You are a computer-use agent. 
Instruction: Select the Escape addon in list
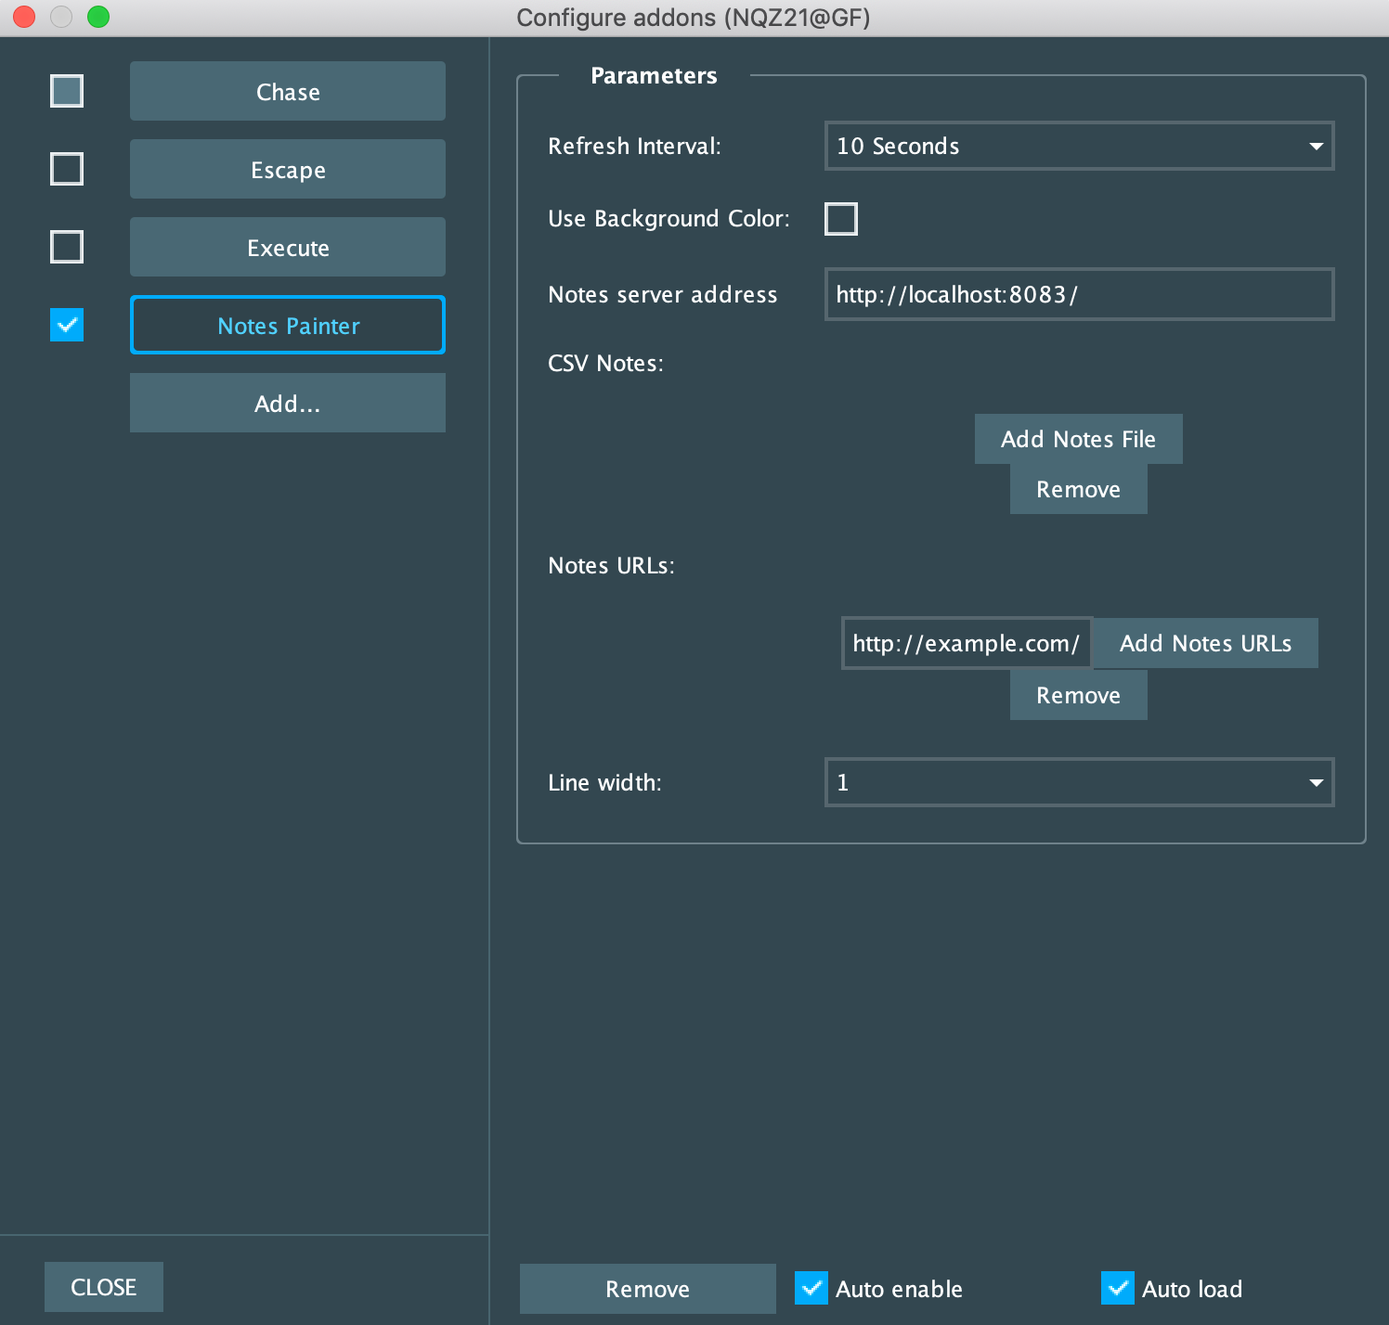coord(288,169)
